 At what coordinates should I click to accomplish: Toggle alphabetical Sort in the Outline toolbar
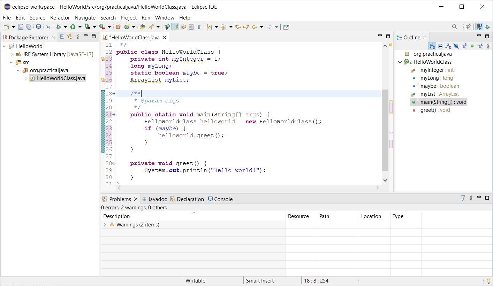[432, 46]
